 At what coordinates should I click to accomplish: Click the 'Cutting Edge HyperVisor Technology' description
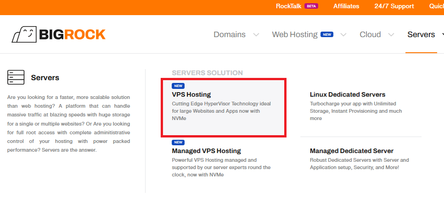[x=221, y=111]
